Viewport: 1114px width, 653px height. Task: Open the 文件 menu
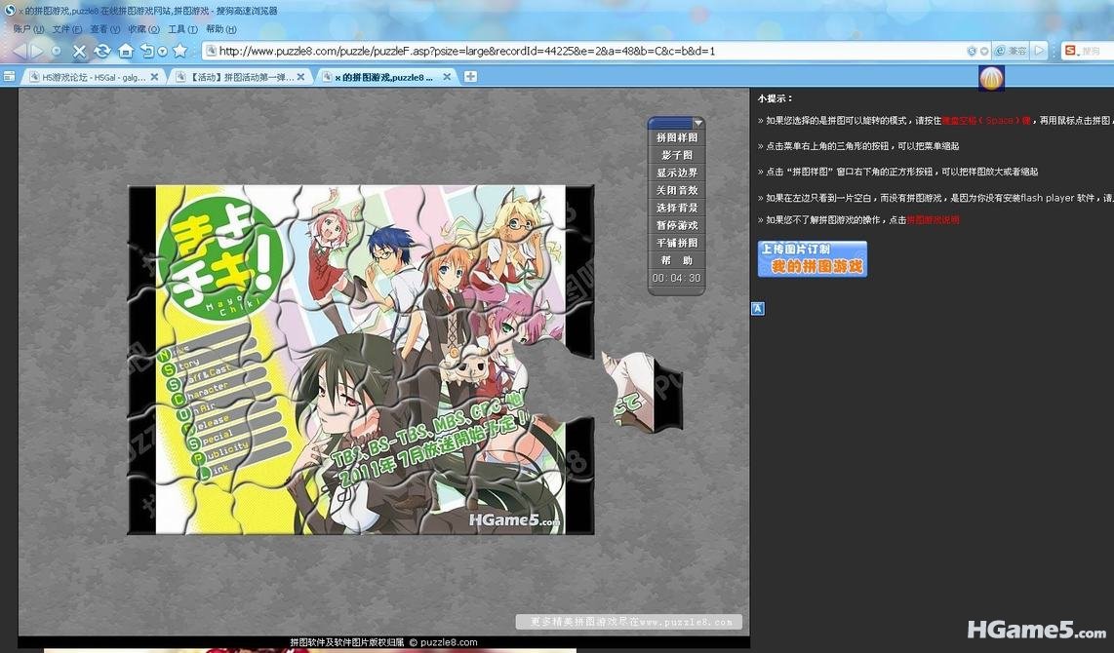click(66, 29)
